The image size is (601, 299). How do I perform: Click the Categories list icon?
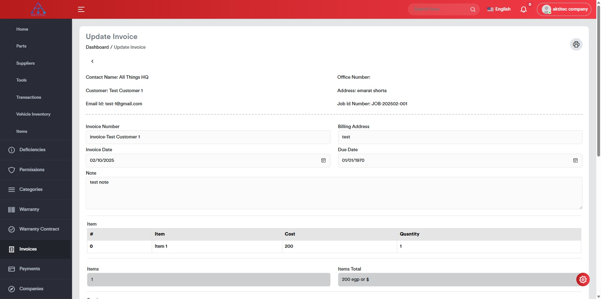12,190
